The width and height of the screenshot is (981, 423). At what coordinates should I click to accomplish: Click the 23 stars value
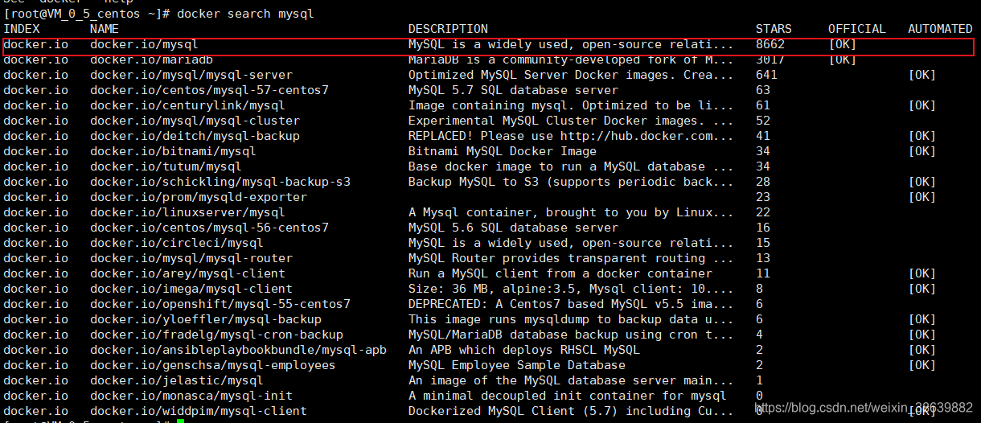[x=763, y=197]
